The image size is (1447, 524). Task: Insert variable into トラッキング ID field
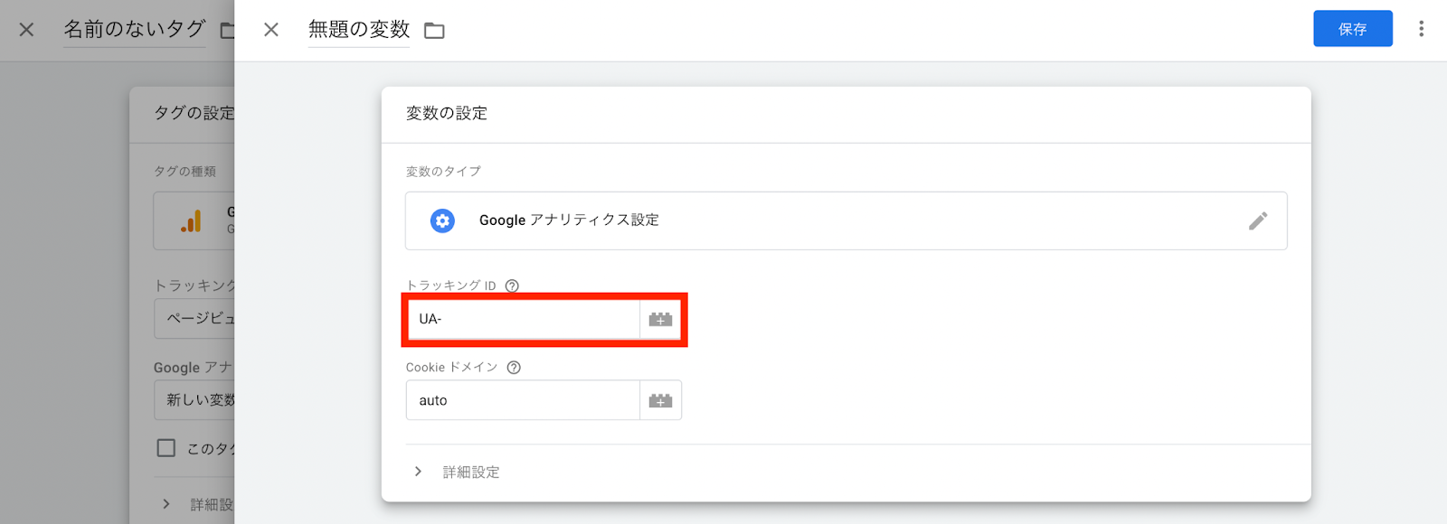[661, 319]
